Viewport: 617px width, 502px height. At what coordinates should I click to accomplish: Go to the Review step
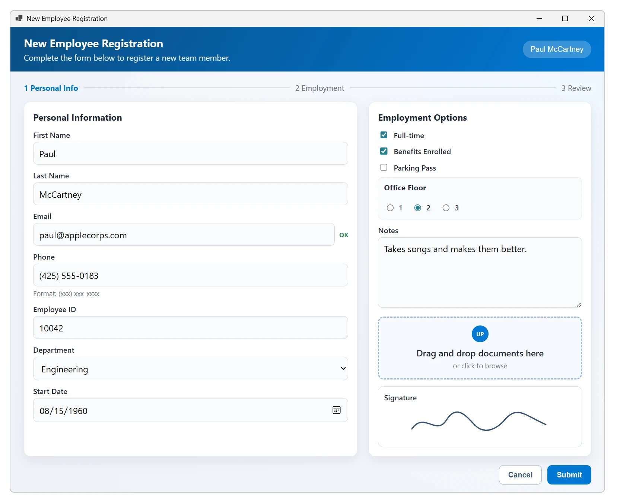tap(576, 88)
